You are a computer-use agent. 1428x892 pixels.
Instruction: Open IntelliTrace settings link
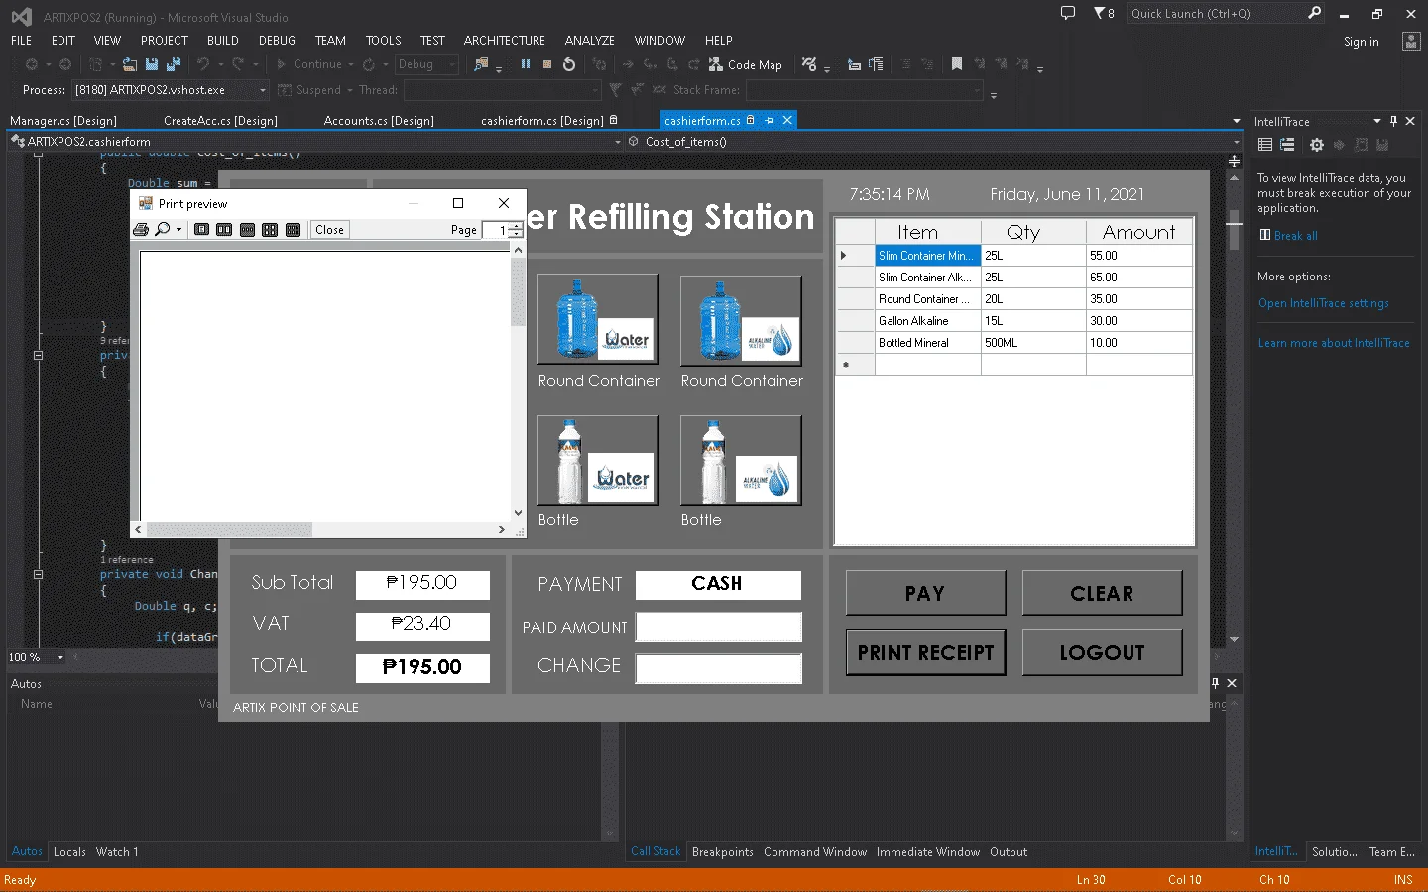[x=1323, y=303]
